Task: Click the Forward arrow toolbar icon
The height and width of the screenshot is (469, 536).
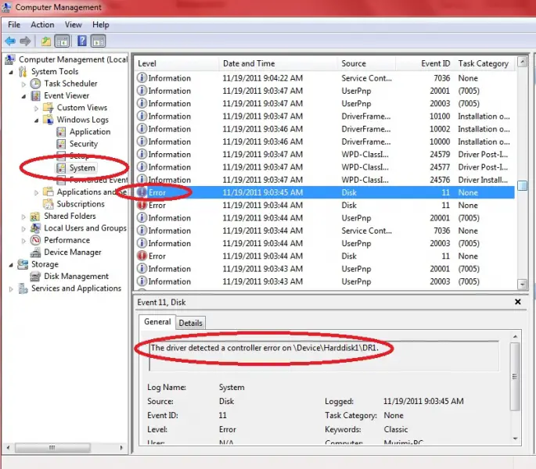Action: [25, 41]
